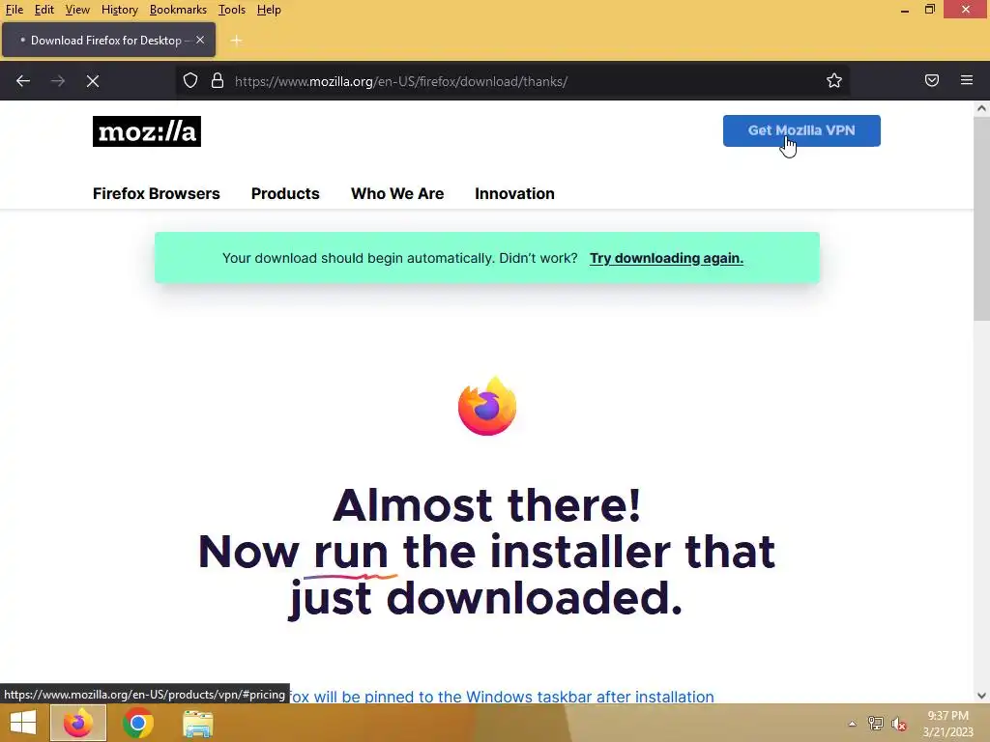Open the Bookmarks menu
Viewport: 990px width, 742px height.
[x=178, y=10]
